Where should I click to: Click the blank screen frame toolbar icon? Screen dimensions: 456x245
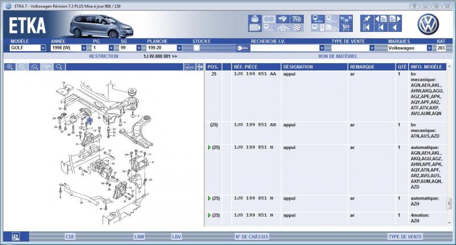(268, 19)
